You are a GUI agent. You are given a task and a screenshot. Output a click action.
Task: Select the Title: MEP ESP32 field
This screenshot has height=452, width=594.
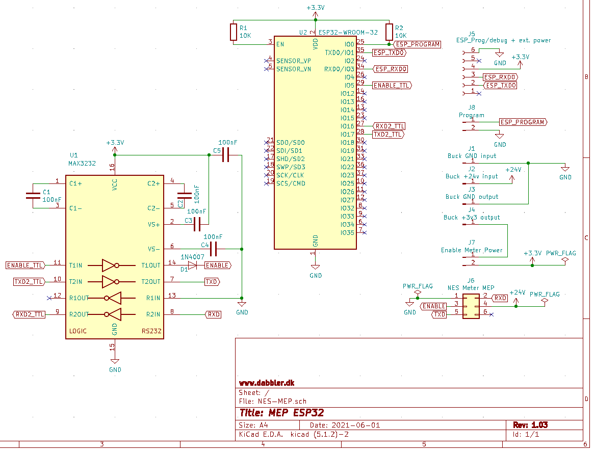(281, 413)
